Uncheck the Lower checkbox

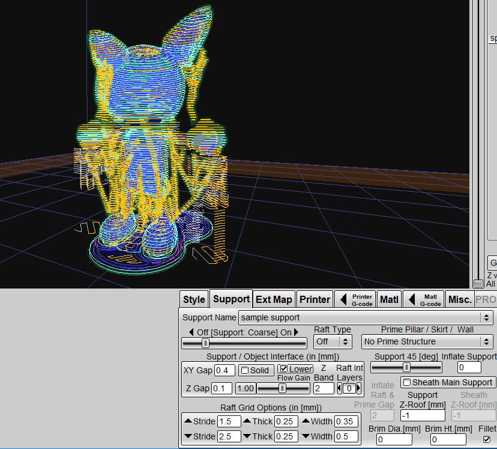click(284, 368)
